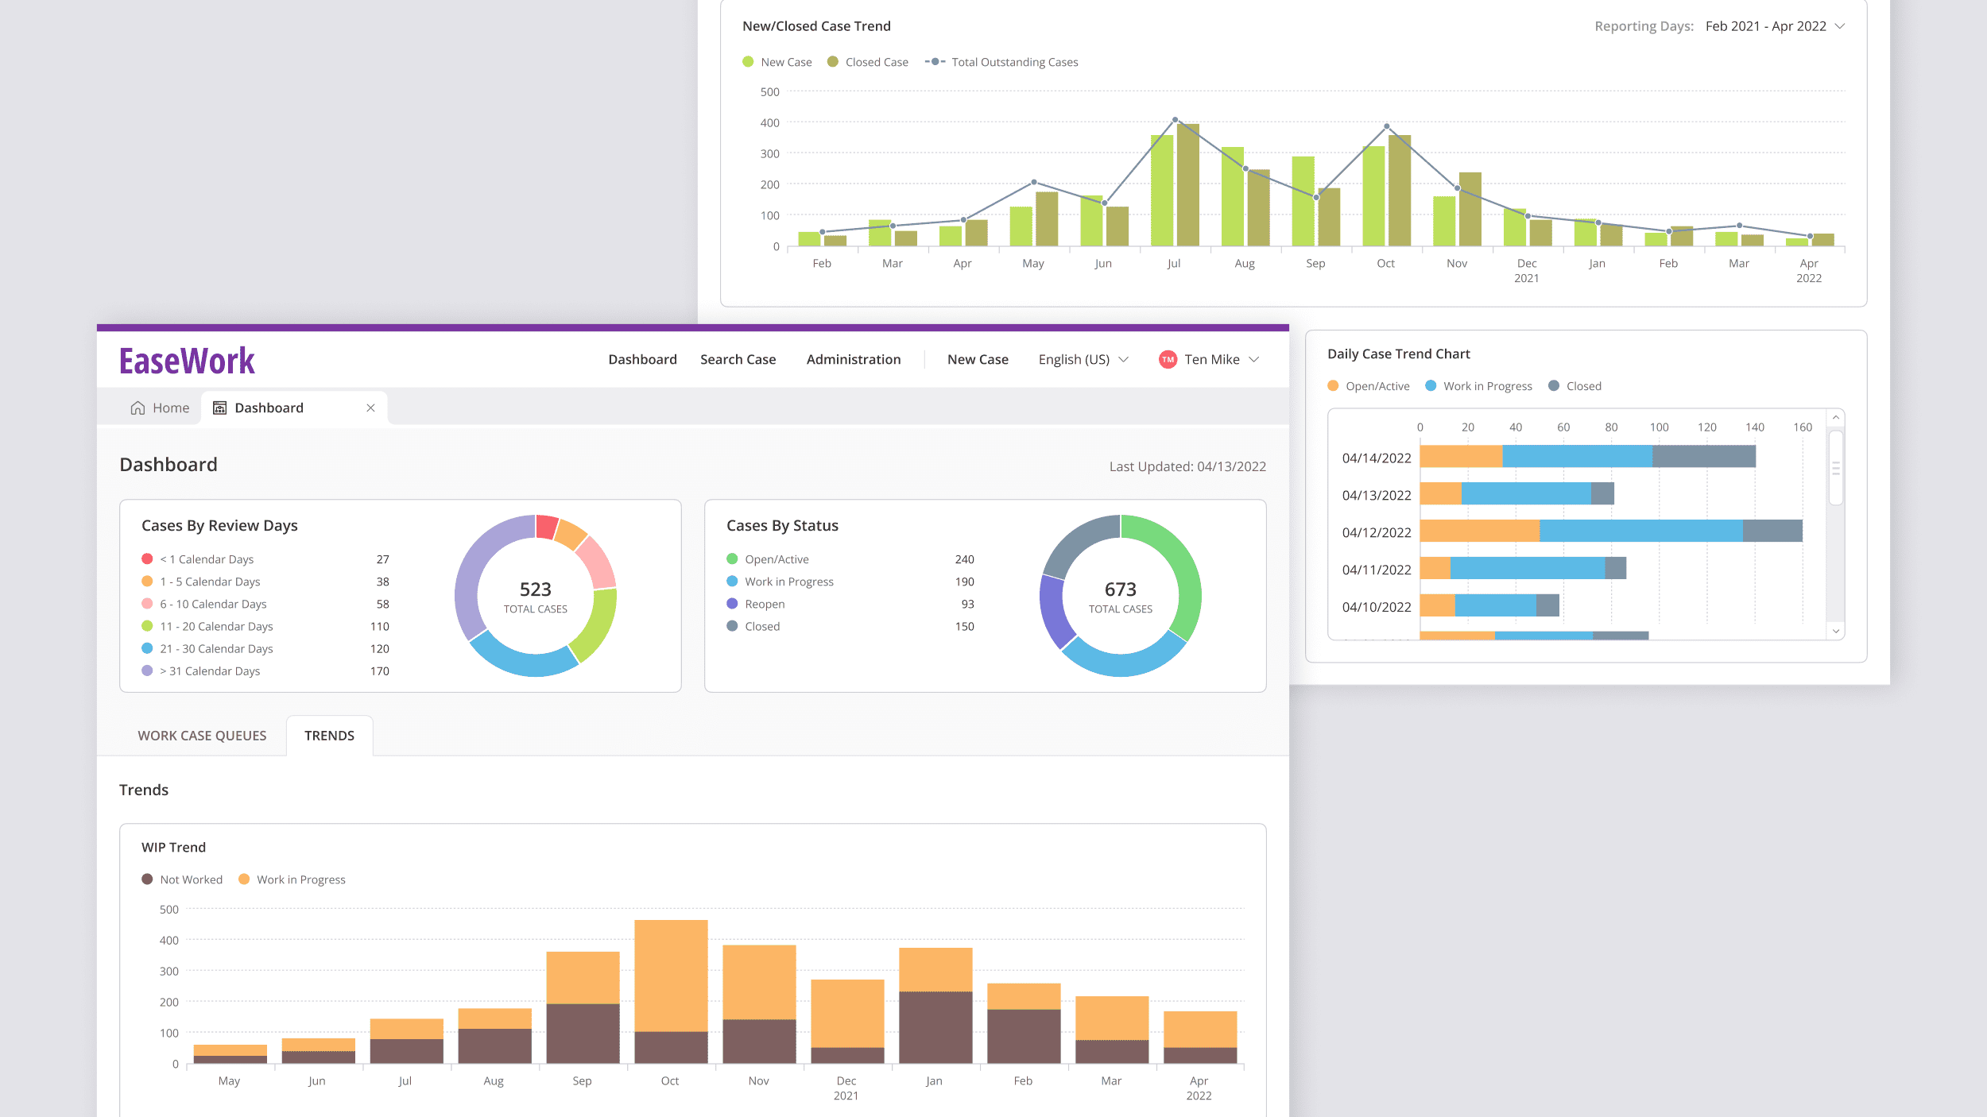Screen dimensions: 1987x1117
Task: Click the TM user avatar icon
Action: (1168, 359)
